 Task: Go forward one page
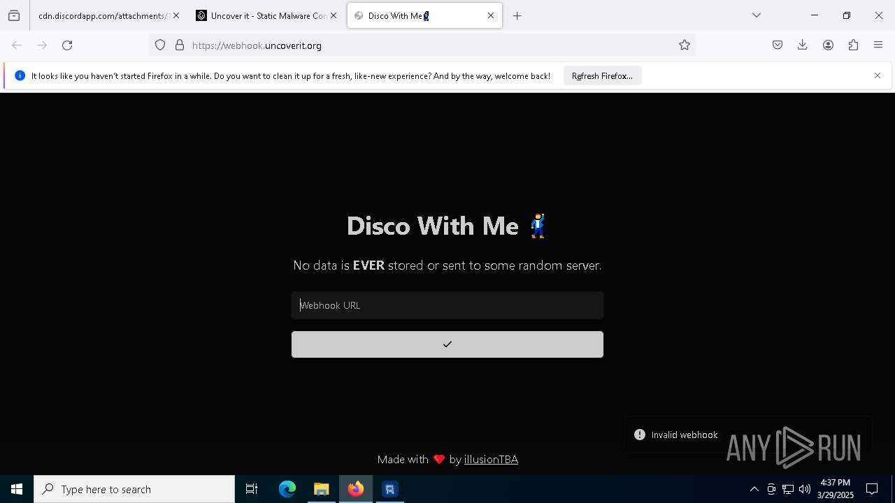(42, 45)
